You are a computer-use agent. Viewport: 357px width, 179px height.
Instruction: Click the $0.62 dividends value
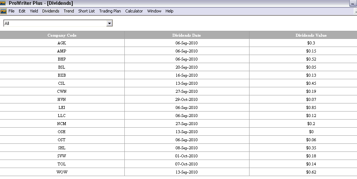[311, 172]
